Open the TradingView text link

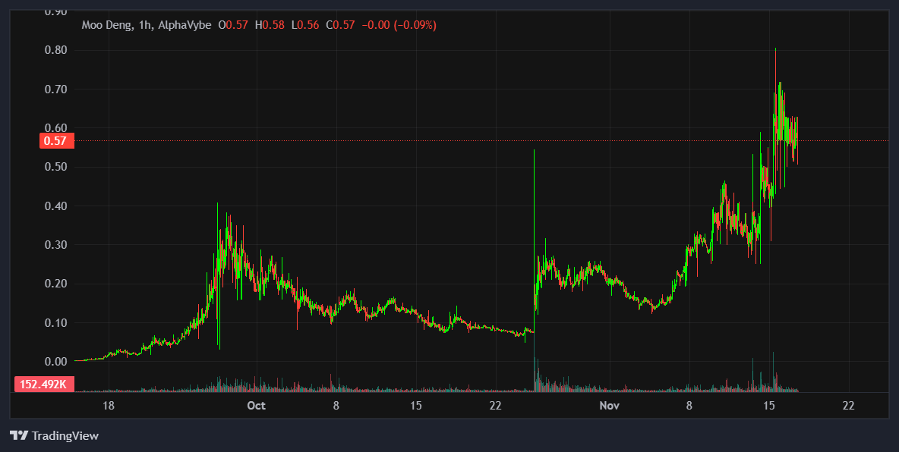pos(65,436)
